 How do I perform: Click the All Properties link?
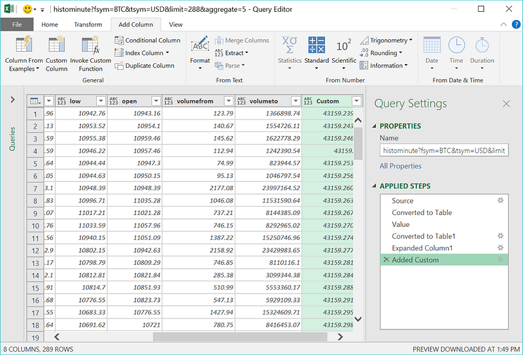pyautogui.click(x=400, y=166)
